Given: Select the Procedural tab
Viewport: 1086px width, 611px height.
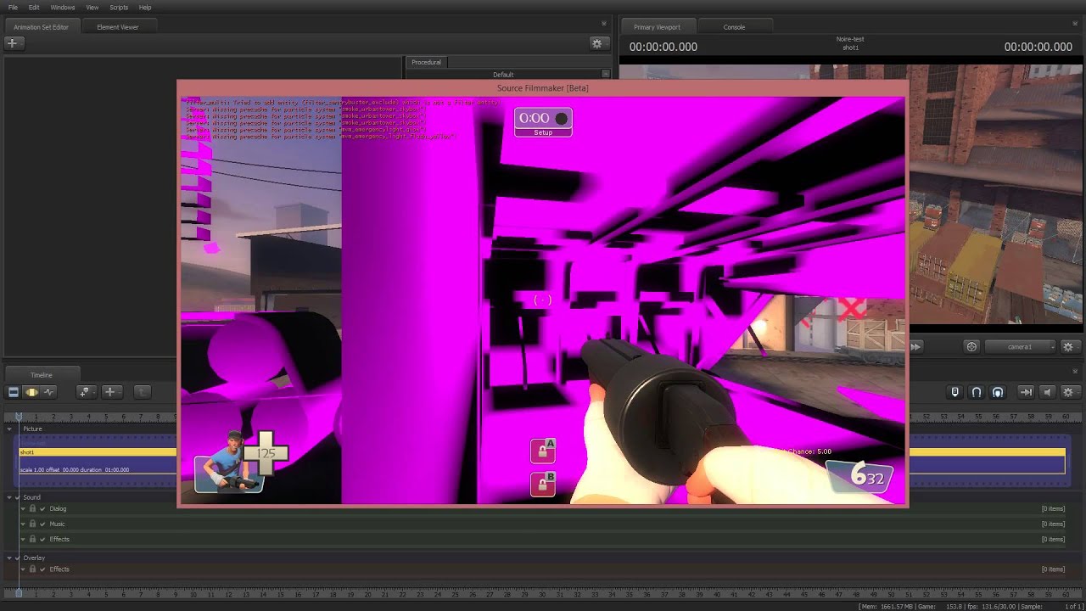Looking at the screenshot, I should (x=426, y=62).
